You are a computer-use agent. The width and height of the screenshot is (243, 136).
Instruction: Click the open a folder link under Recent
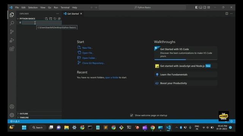click(112, 77)
